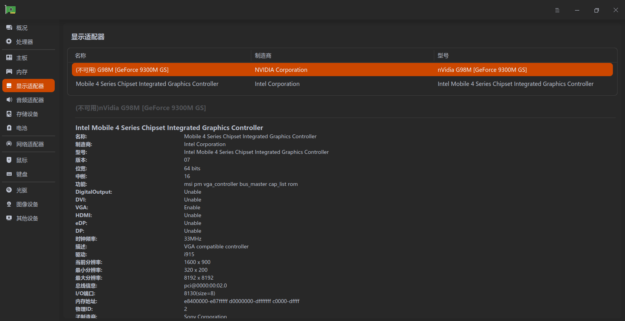Viewport: 625px width, 321px height.
Task: Open the Audio Adapter (音频适配器) speaker icon
Action: coord(9,100)
